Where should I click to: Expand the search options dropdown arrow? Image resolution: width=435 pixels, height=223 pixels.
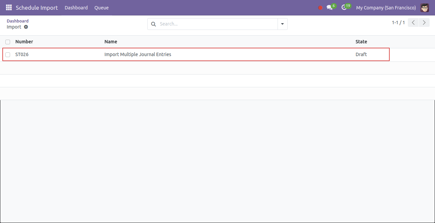click(x=282, y=24)
